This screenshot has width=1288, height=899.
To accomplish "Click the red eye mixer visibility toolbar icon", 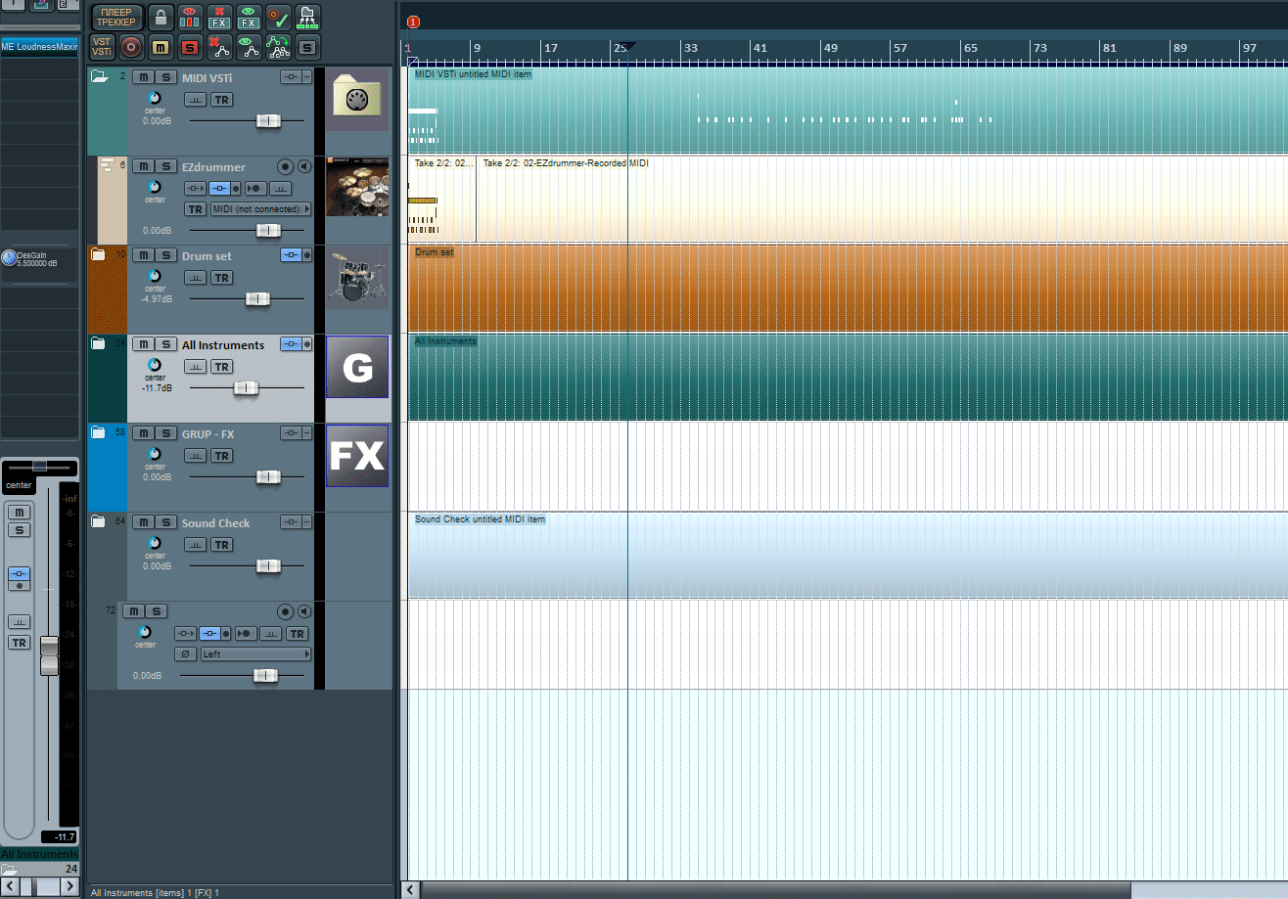I will pos(191,17).
